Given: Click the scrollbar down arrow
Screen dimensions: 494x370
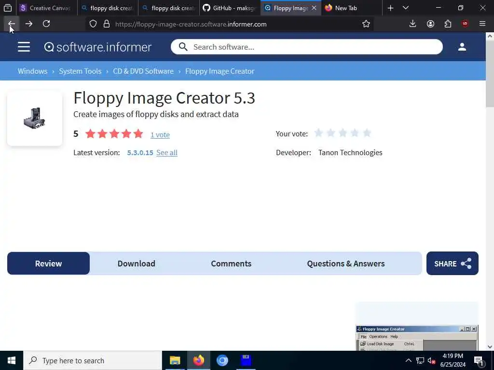Looking at the screenshot, I should [490, 347].
